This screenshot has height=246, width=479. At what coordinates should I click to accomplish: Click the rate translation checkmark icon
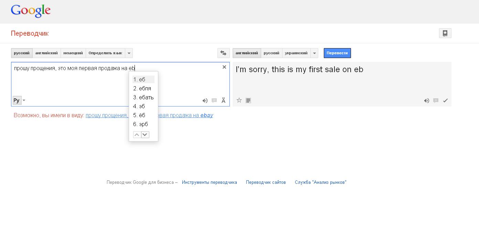(x=445, y=101)
